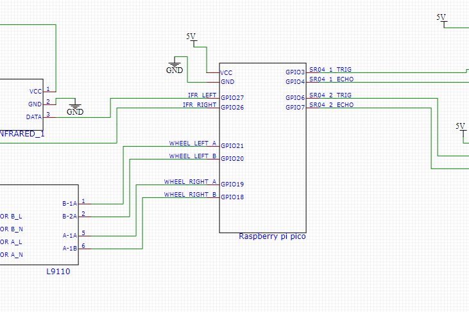Click the VCC pin name on the infrared module
Viewport: 469px width, 312px height.
[x=35, y=92]
